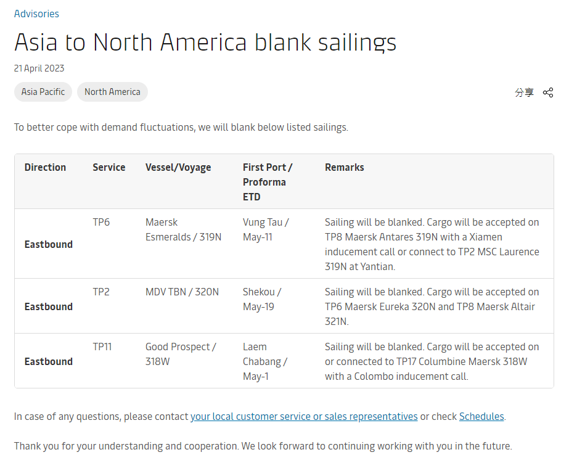Click the Direction column header

point(45,167)
